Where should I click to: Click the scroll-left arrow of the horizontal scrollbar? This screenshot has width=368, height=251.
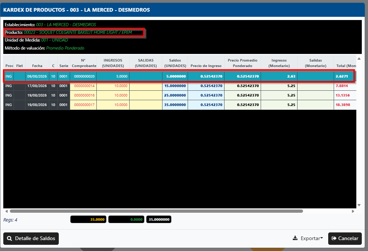[x=6, y=211]
